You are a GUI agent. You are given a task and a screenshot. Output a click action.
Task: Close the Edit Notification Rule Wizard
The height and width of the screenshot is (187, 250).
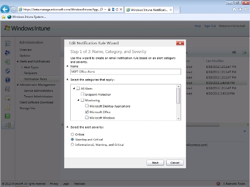point(180,43)
